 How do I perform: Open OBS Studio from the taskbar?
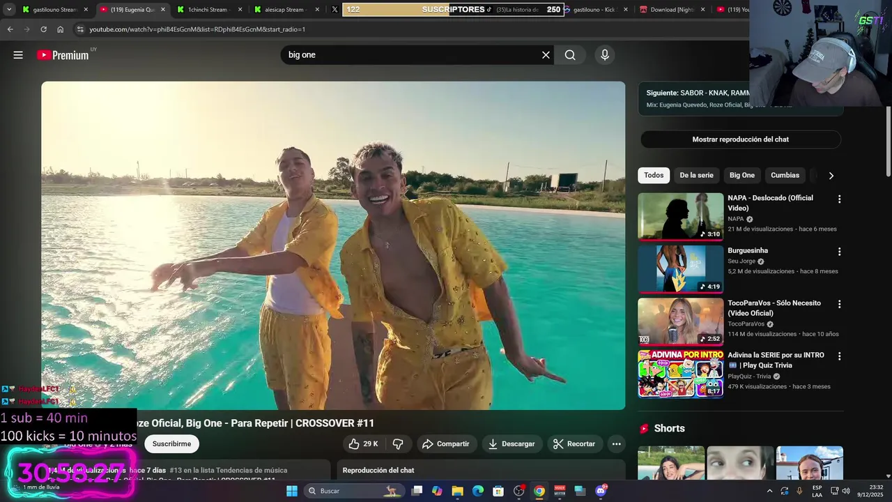tap(518, 491)
